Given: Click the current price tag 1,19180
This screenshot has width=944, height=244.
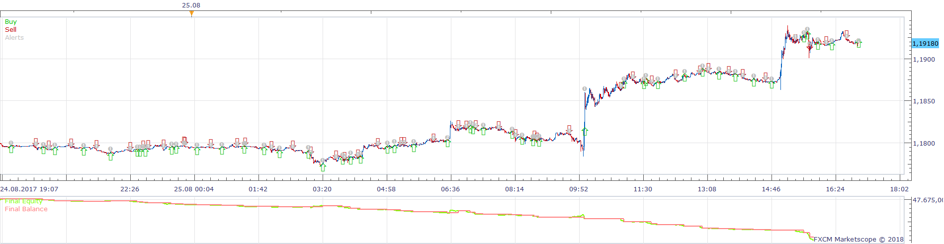Looking at the screenshot, I should [926, 44].
